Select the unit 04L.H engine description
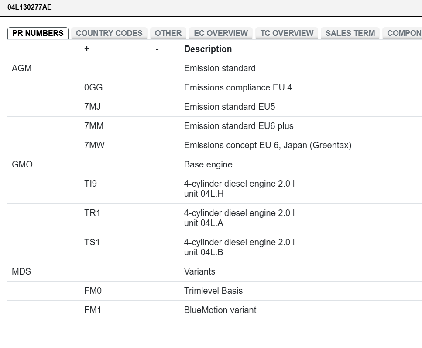This screenshot has width=422, height=348. [240, 189]
